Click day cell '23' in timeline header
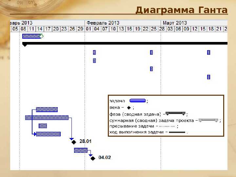Screen dimensions: 236x177 click(64, 29)
